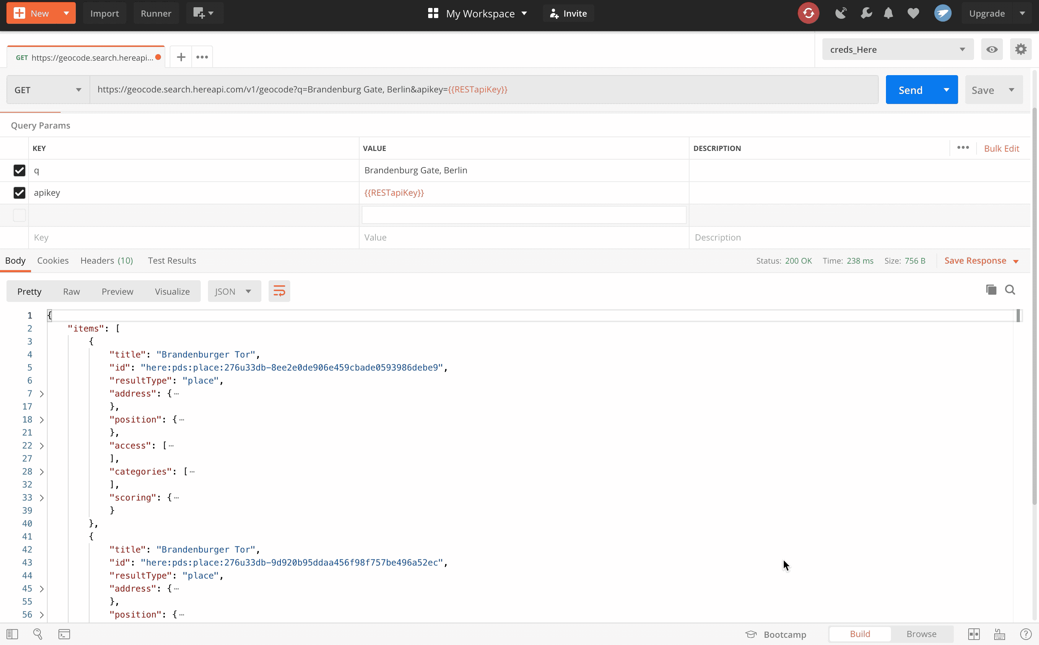
Task: Open creds_Here environment dropdown
Action: [897, 49]
